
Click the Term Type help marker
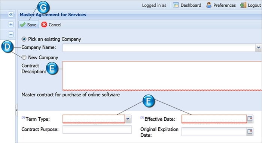pyautogui.click(x=23, y=118)
